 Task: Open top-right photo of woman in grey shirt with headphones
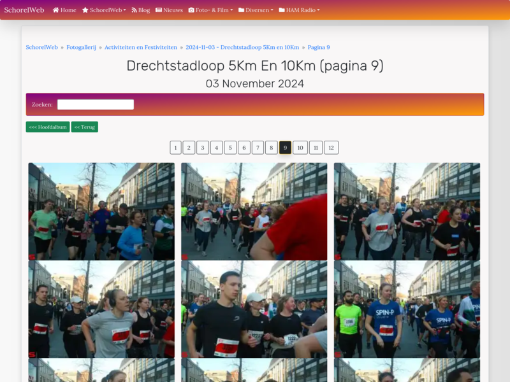(x=407, y=211)
